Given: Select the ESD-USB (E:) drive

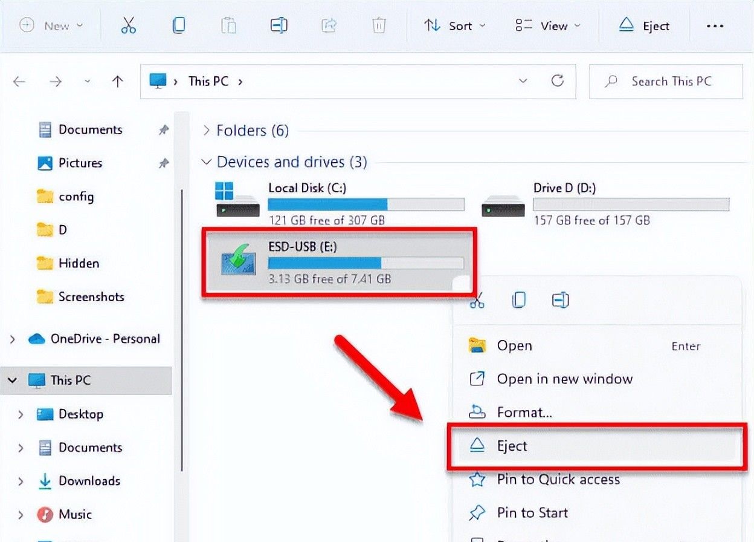Looking at the screenshot, I should click(x=339, y=263).
